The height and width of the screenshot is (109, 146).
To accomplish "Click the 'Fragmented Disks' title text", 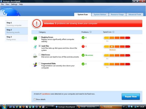I will [48, 64].
